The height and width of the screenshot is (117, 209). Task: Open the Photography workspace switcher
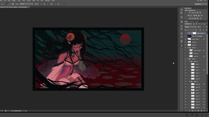click(x=201, y=4)
